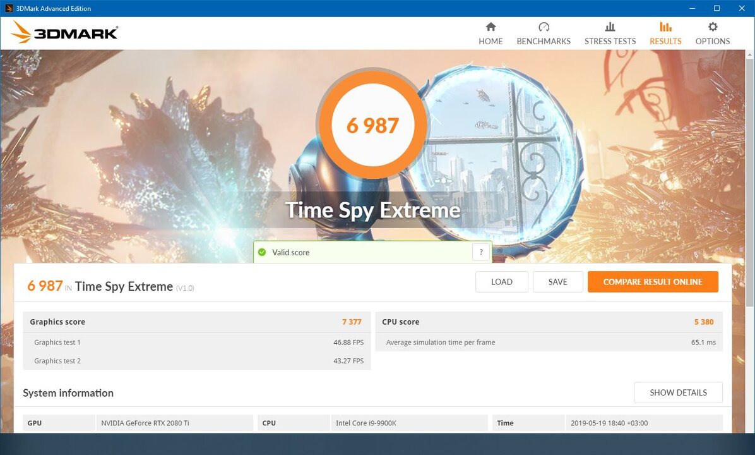
Task: Open the valid score help question mark
Action: pyautogui.click(x=481, y=252)
